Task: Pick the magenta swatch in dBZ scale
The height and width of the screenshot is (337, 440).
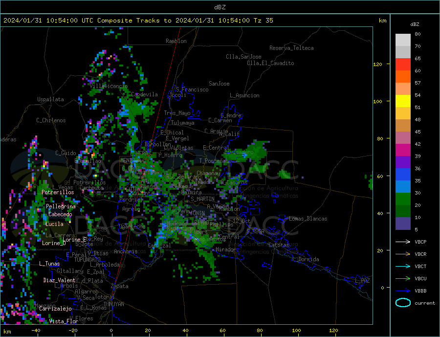Action: pyautogui.click(x=403, y=150)
